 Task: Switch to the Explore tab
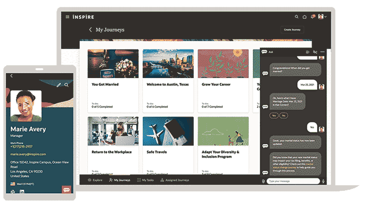pyautogui.click(x=96, y=180)
